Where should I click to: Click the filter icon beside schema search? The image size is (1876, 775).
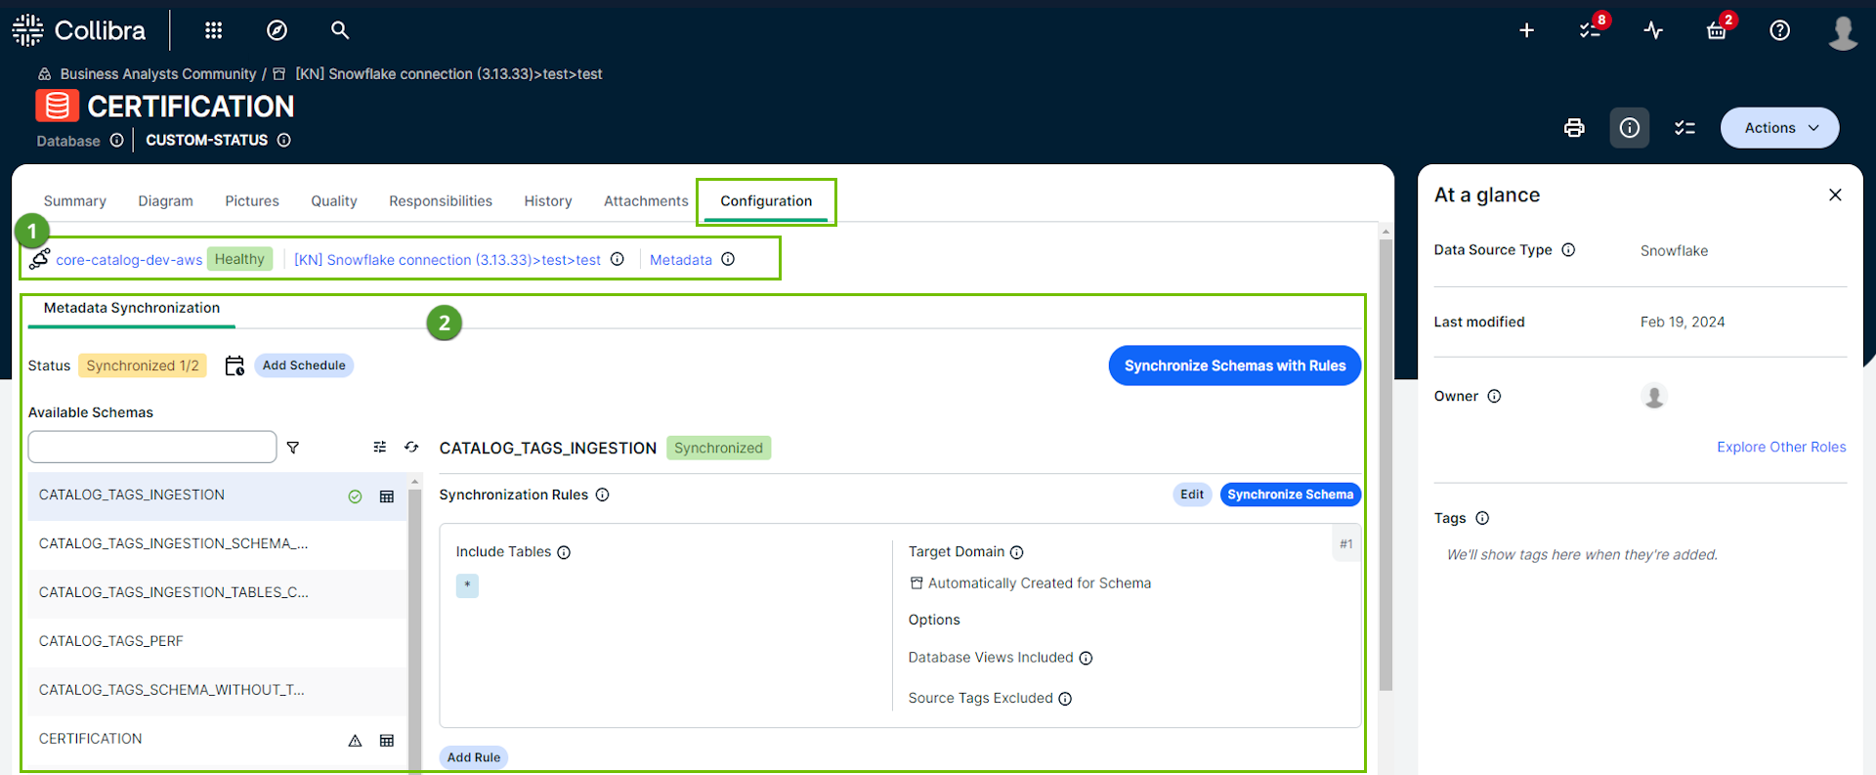[293, 448]
